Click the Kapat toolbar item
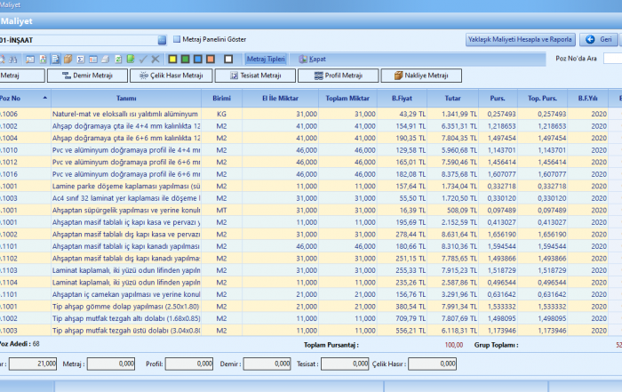 point(311,59)
